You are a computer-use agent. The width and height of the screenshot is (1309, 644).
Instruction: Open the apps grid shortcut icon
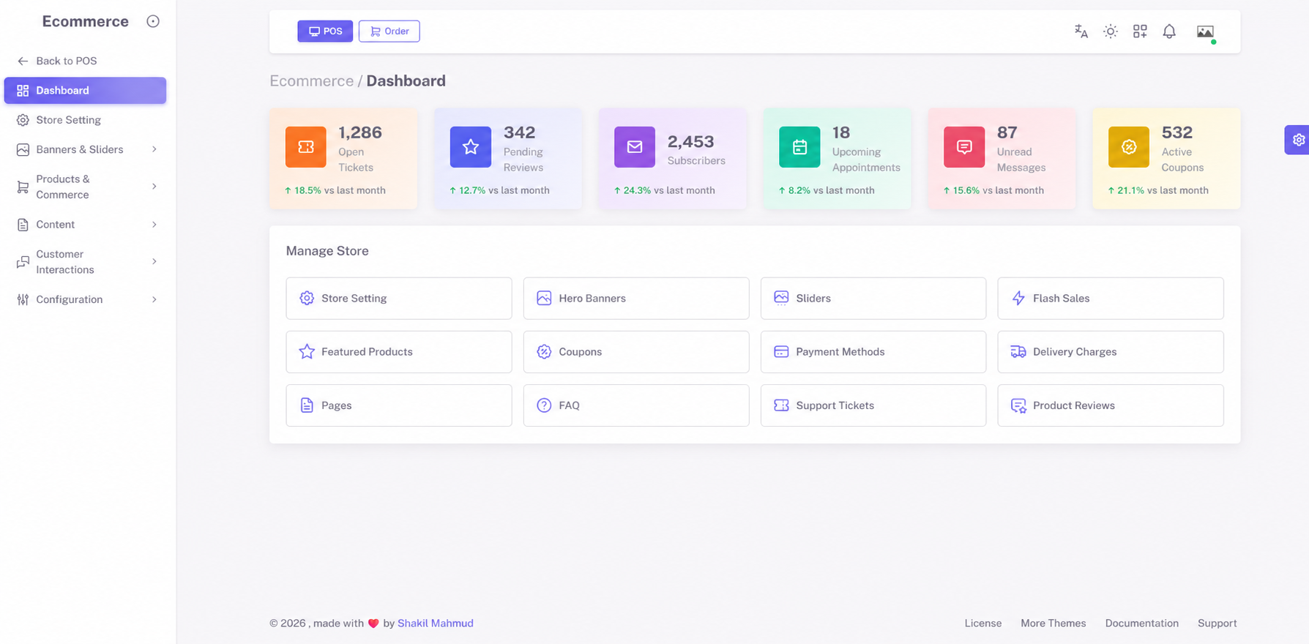(x=1140, y=31)
